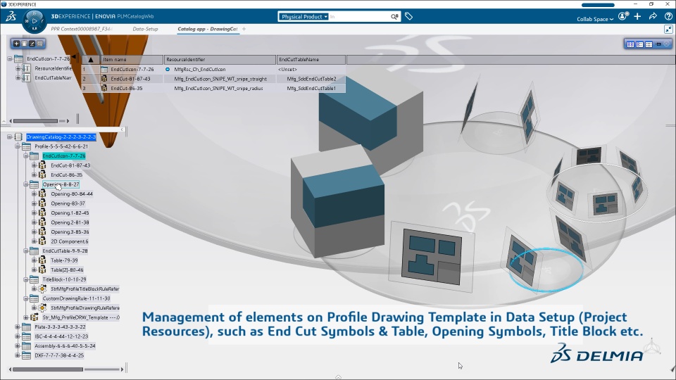Screen dimensions: 676x380
Task: Click the Item name column header
Action: [x=132, y=59]
